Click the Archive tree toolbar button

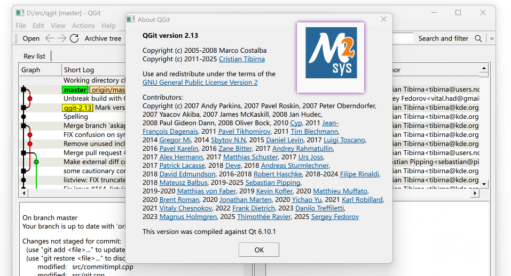tap(103, 38)
